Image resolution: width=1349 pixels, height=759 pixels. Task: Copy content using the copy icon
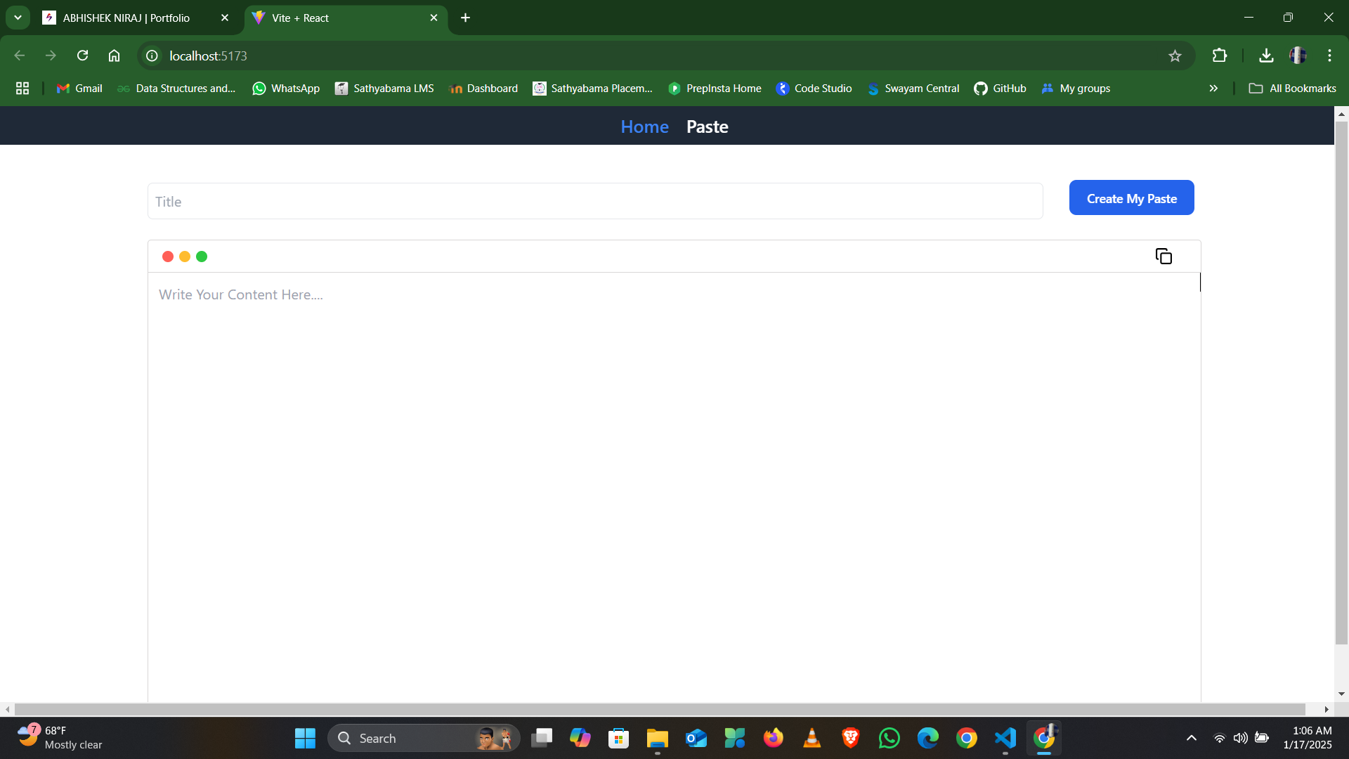(x=1164, y=257)
